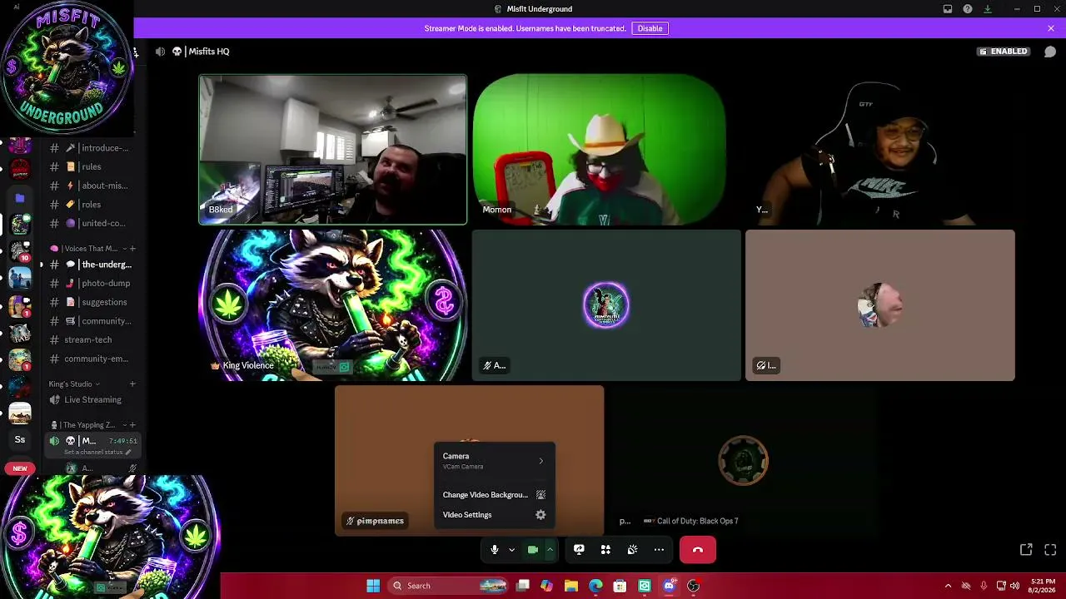Viewport: 1066px width, 599px height.
Task: Focus the B8ked video tile
Action: pyautogui.click(x=332, y=150)
